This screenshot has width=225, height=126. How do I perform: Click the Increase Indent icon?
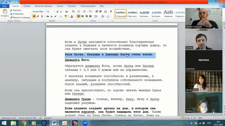(x=101, y=12)
